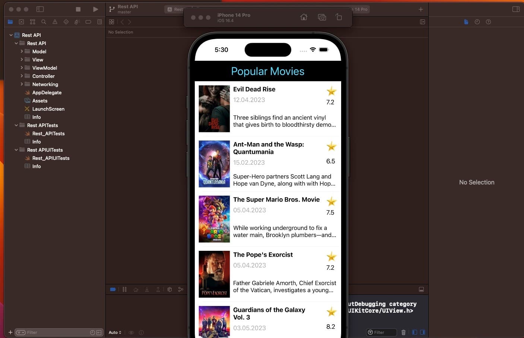This screenshot has height=338, width=524.
Task: Collapse the Rest APITests group
Action: pyautogui.click(x=16, y=125)
